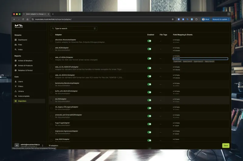Click the Adapter column header
This screenshot has width=243, height=161.
(58, 35)
